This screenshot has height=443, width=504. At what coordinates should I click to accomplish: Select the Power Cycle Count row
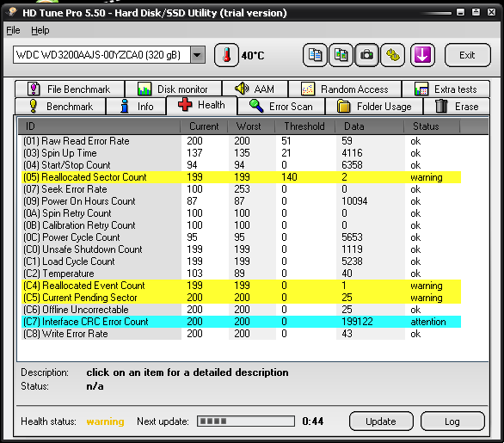[x=241, y=237]
